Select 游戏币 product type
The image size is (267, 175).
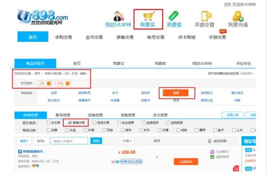click(146, 93)
